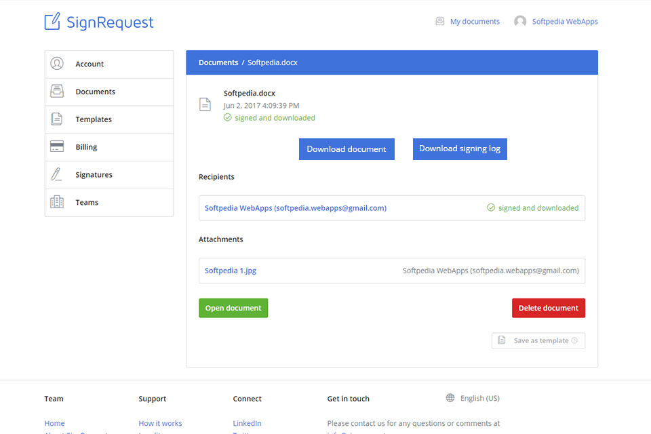
Task: Click the Billing credit card icon
Action: click(57, 146)
